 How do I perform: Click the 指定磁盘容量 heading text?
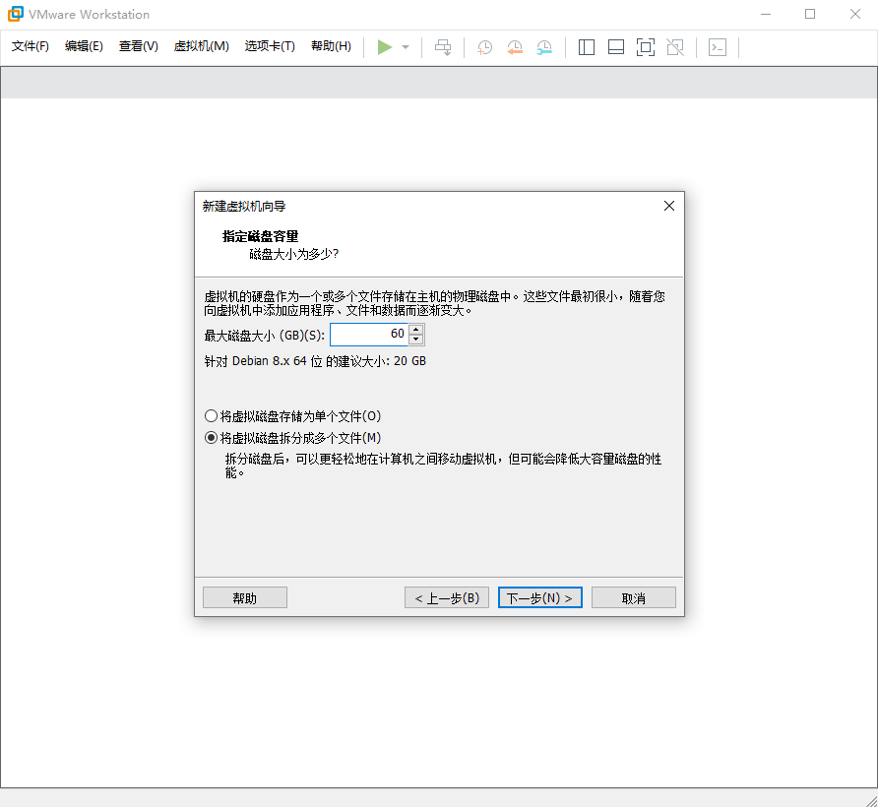coord(260,236)
